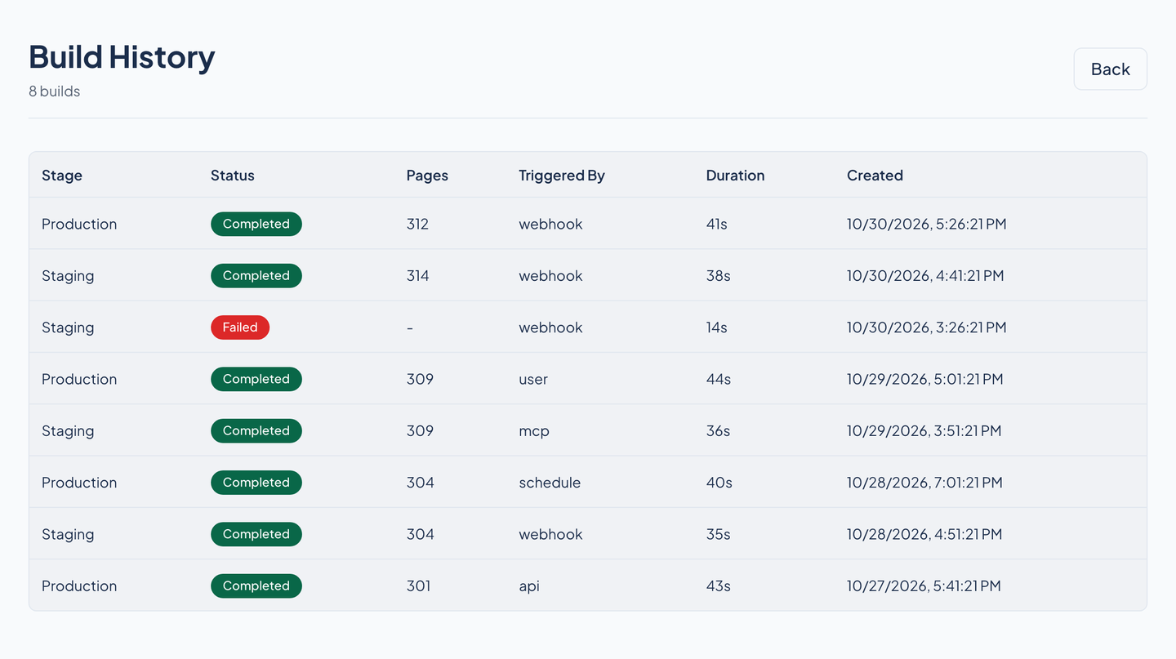Click the "10/28/2026, 4:51:21 PM" timestamp
Image resolution: width=1176 pixels, height=659 pixels.
point(924,534)
